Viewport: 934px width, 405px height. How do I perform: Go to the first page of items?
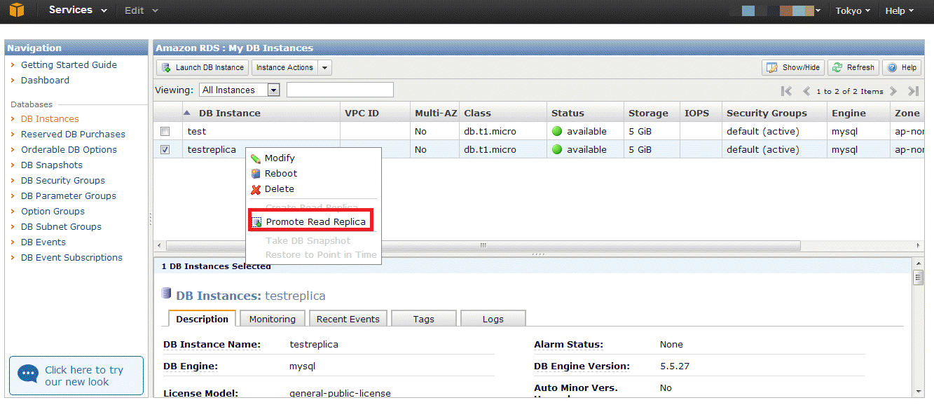click(786, 91)
